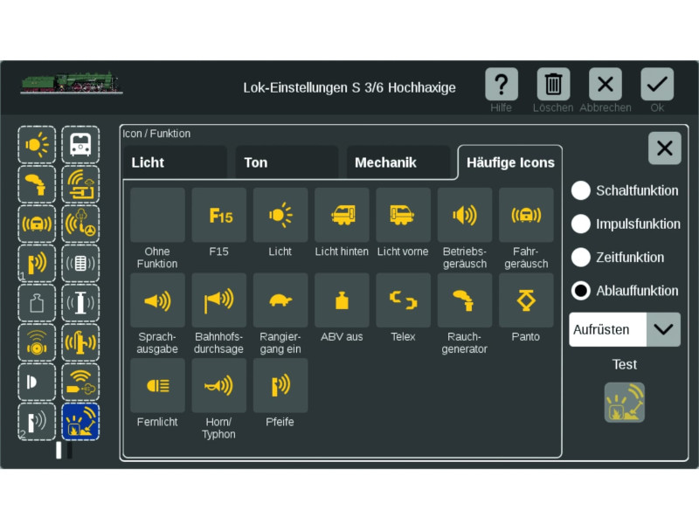This screenshot has height=524, width=699.
Task: Pick the Panto pantograph icon
Action: pyautogui.click(x=526, y=300)
